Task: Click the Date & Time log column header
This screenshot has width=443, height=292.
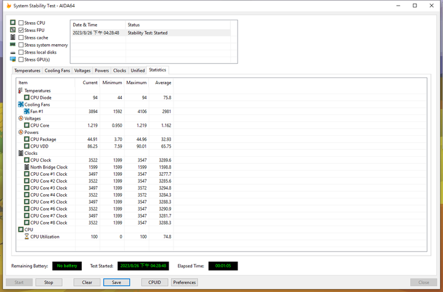Action: coord(98,25)
